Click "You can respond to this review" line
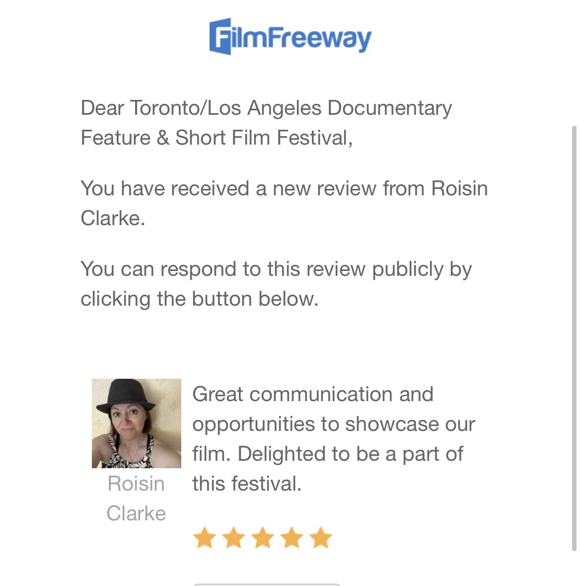This screenshot has height=586, width=581. click(276, 269)
